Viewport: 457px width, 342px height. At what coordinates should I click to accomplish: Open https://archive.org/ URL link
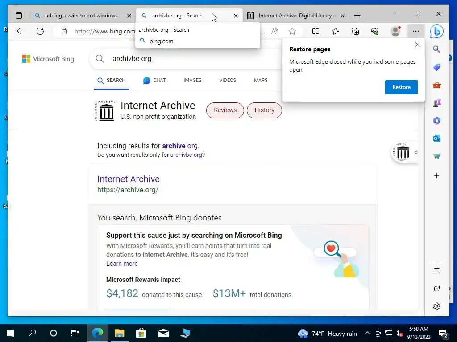[128, 190]
